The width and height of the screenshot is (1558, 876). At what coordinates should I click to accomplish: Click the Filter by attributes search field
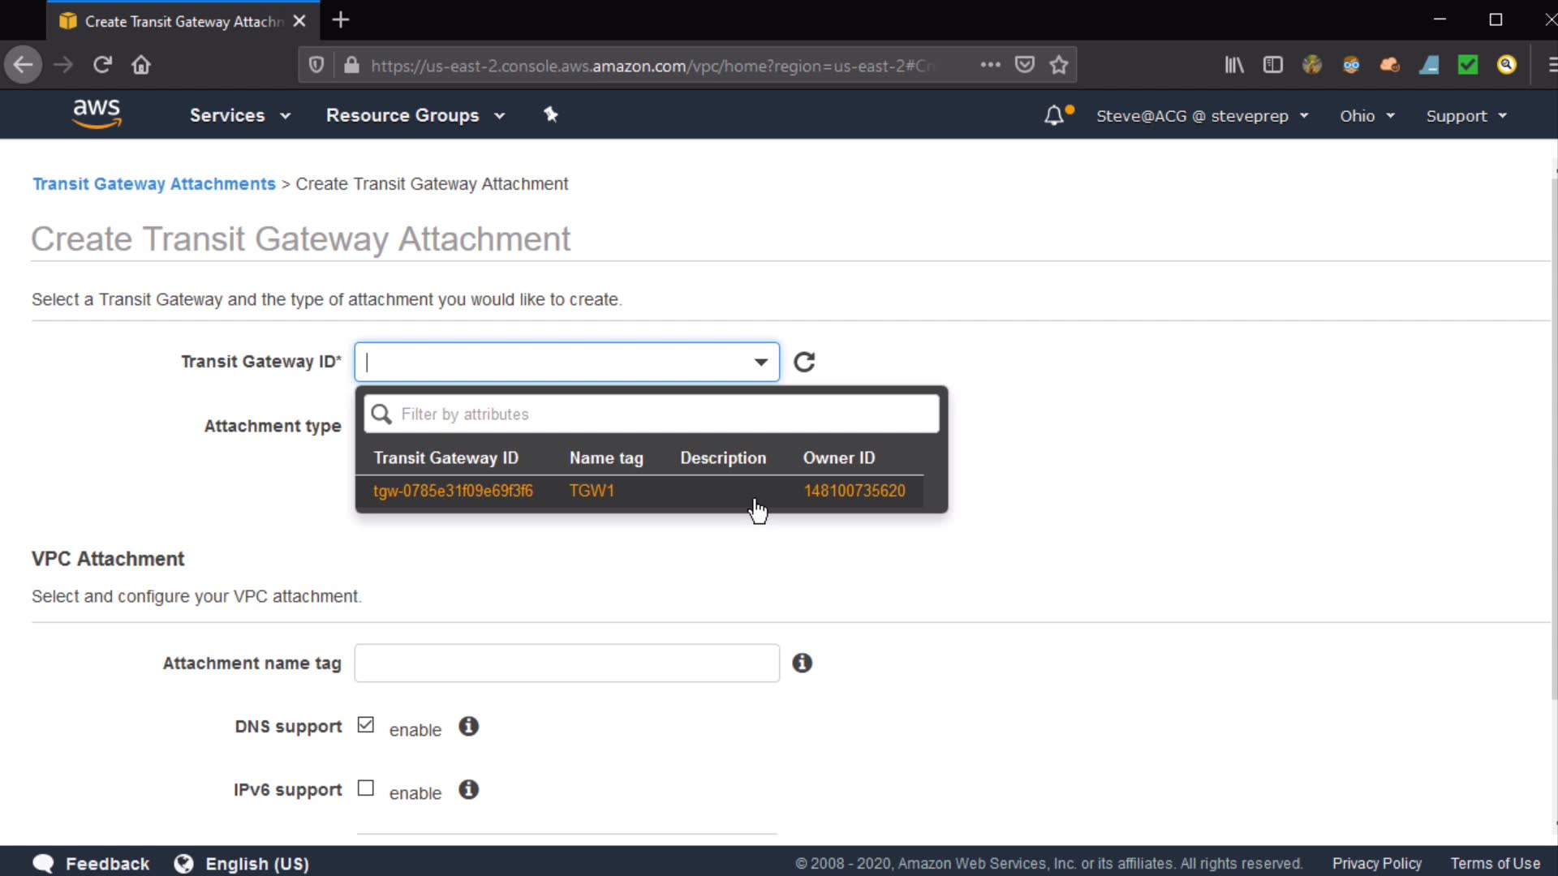[x=665, y=414]
